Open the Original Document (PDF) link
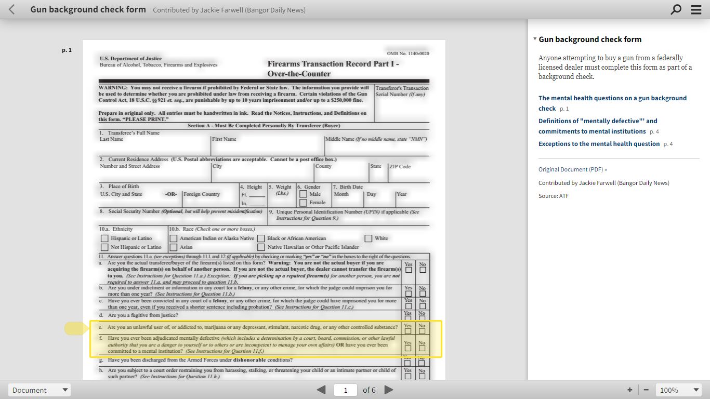The image size is (710, 399). pos(572,169)
